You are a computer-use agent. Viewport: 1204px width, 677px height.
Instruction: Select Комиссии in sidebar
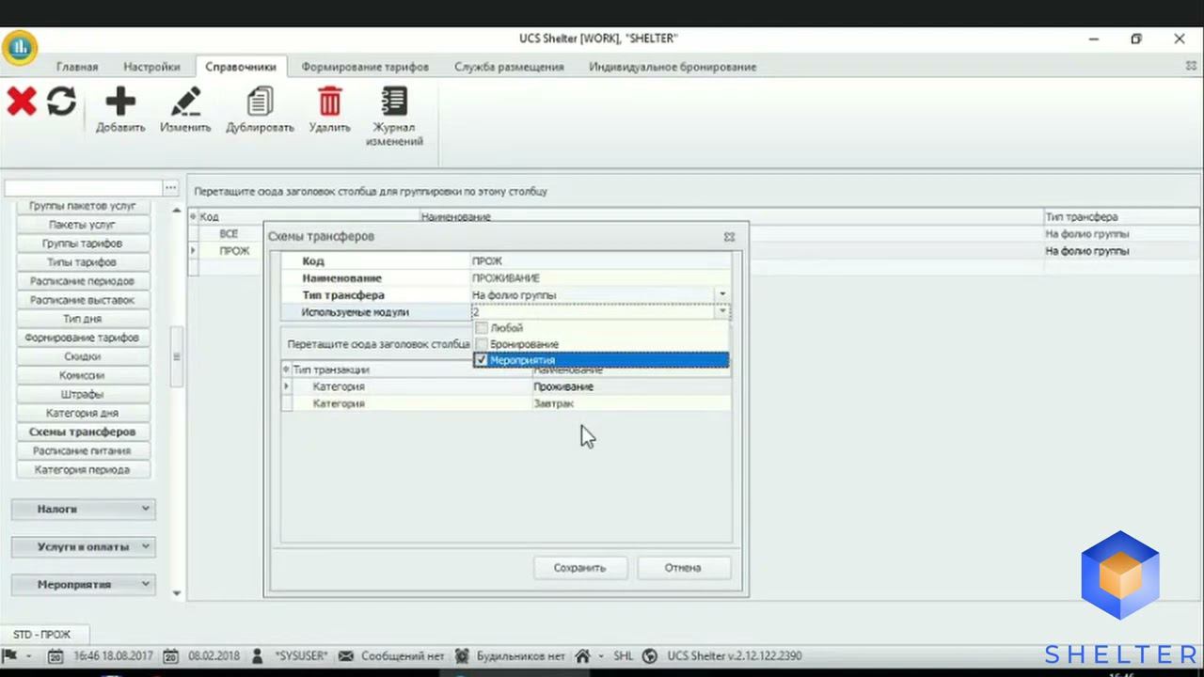[83, 375]
